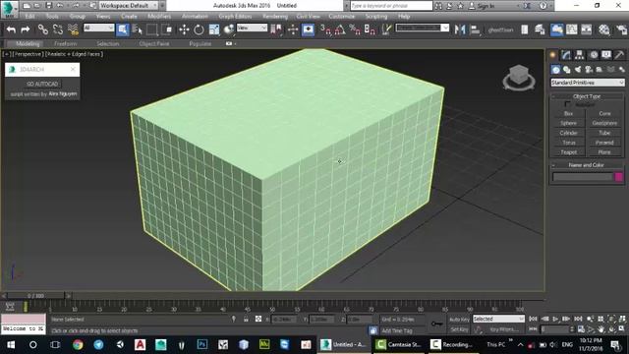This screenshot has height=354, width=629.
Task: Activate the Select Object tool
Action: click(x=123, y=29)
